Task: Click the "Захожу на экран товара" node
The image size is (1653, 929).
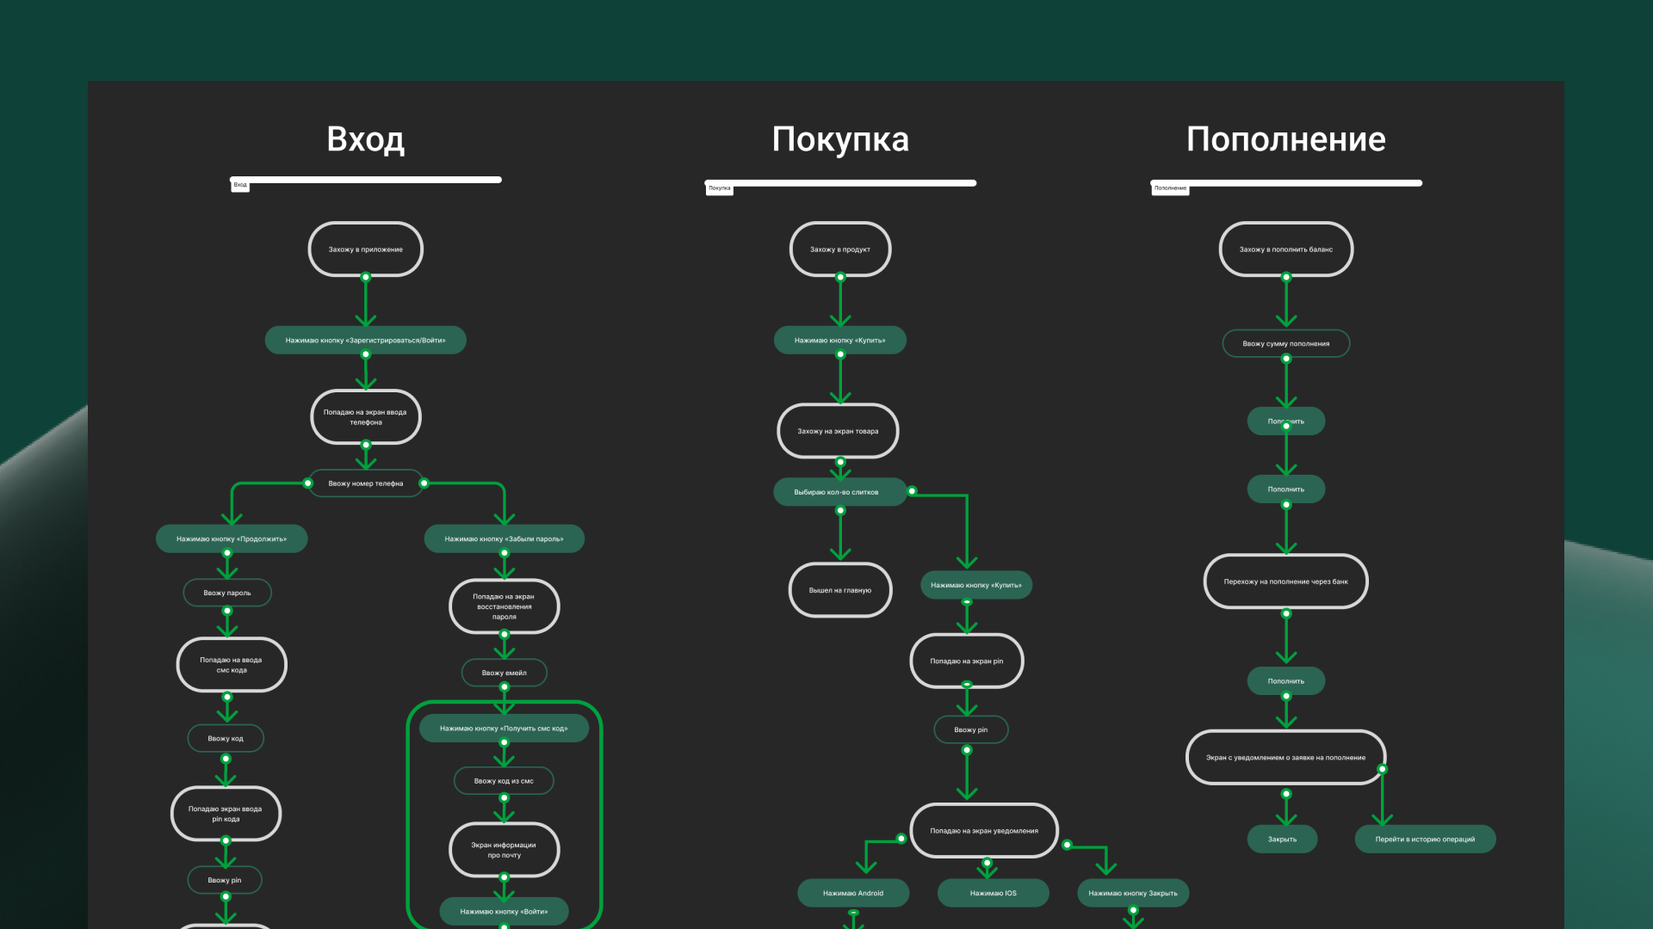Action: click(x=838, y=431)
